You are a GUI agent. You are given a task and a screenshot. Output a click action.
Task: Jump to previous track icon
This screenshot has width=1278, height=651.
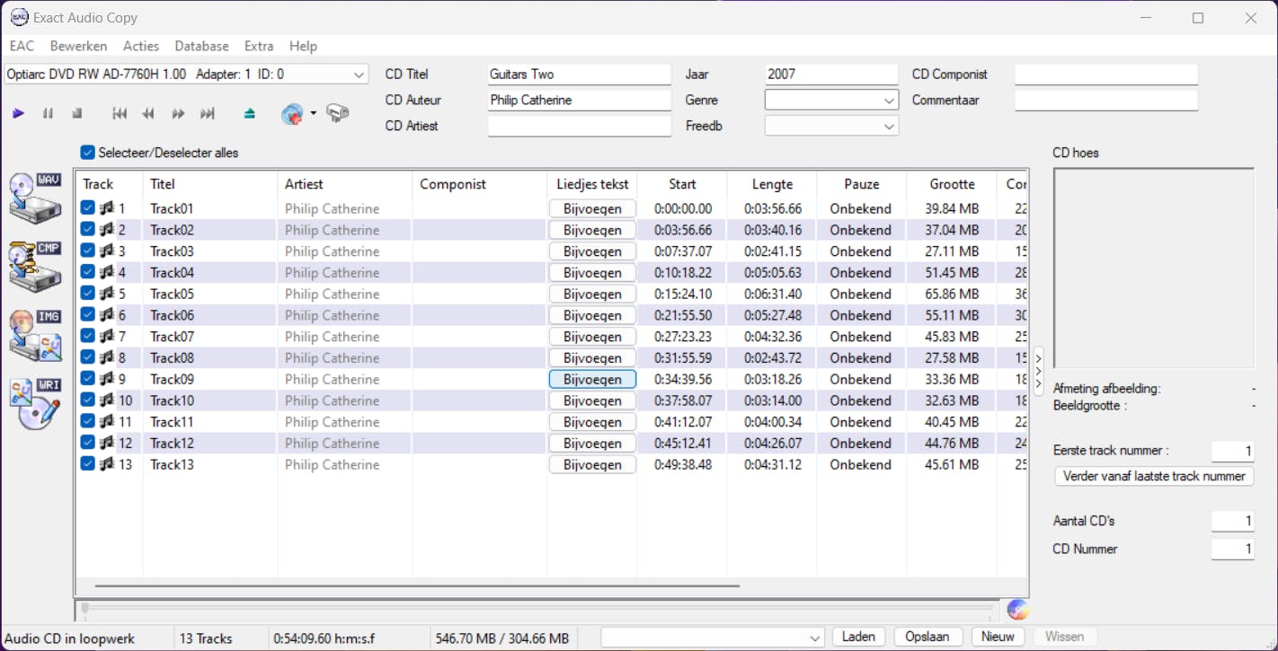(120, 113)
